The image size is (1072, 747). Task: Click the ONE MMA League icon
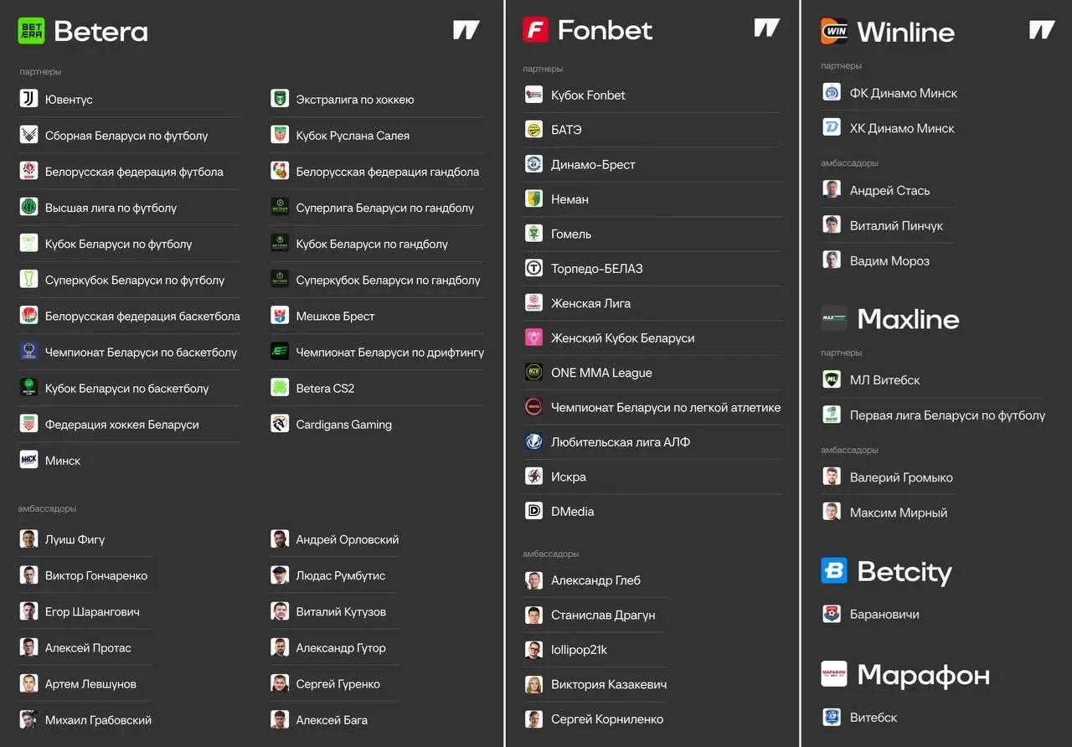pos(534,373)
